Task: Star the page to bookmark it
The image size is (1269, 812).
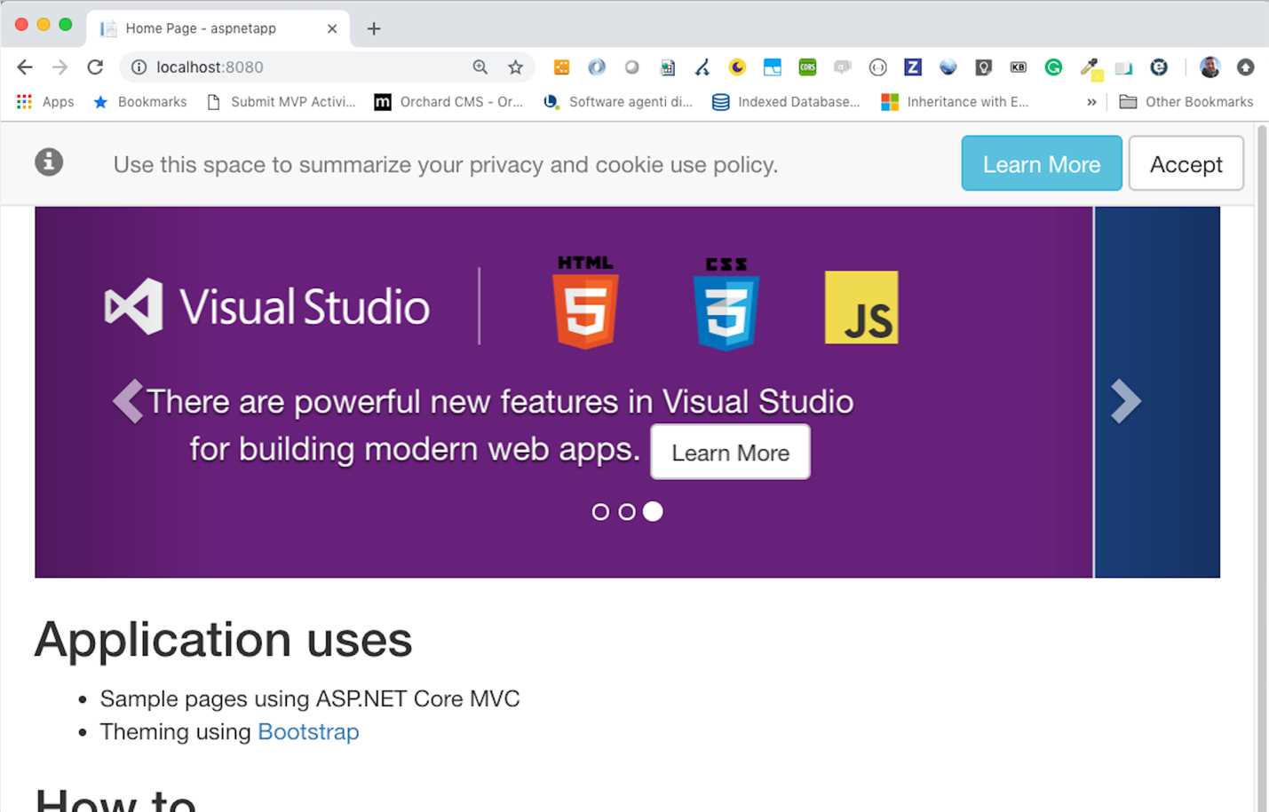Action: click(515, 67)
